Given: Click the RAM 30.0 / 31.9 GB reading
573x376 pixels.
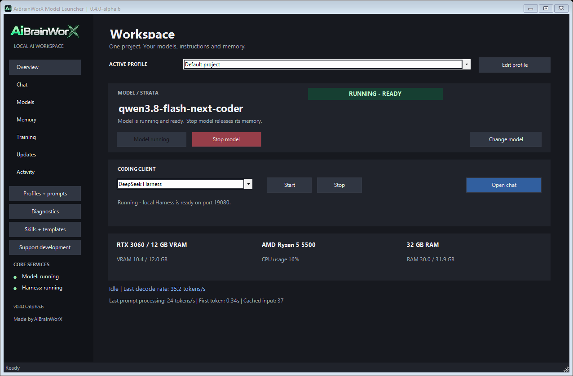Looking at the screenshot, I should [430, 259].
